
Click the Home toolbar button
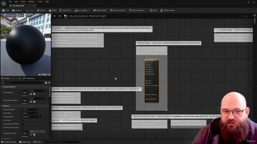click(53, 10)
